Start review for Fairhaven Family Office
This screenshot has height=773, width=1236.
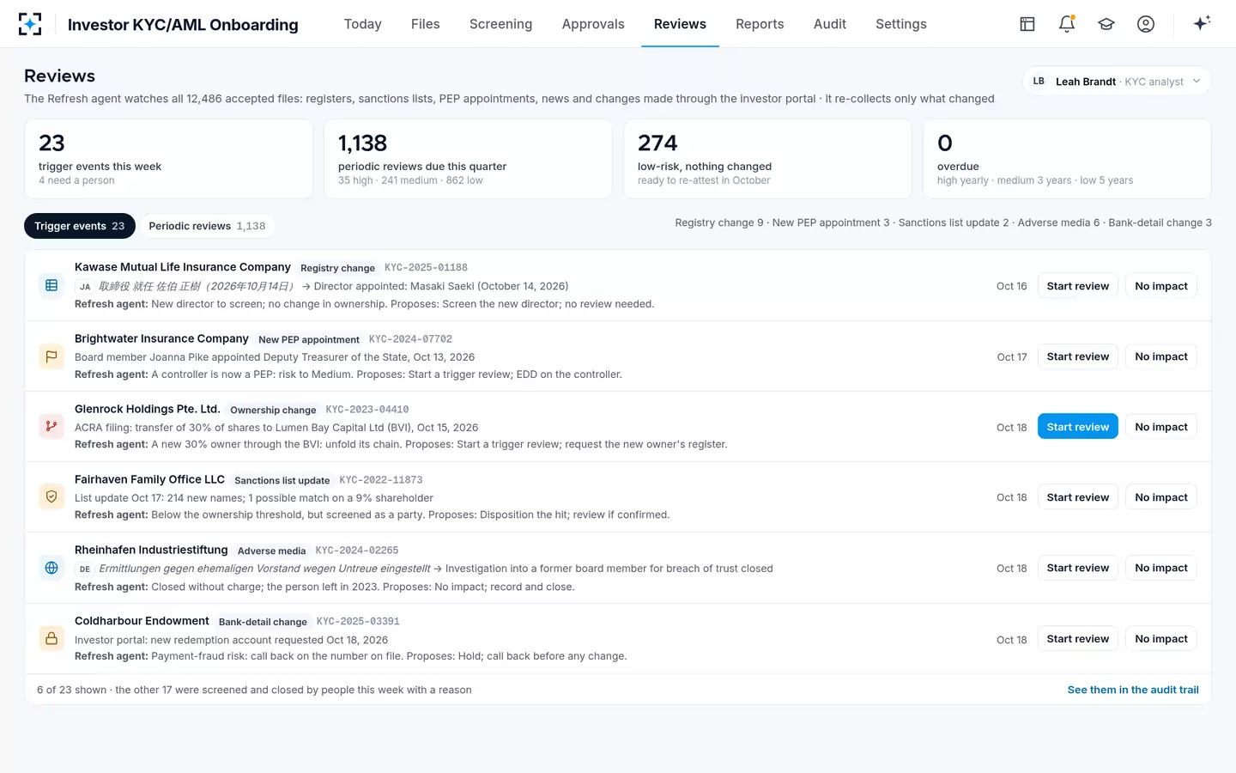tap(1077, 497)
